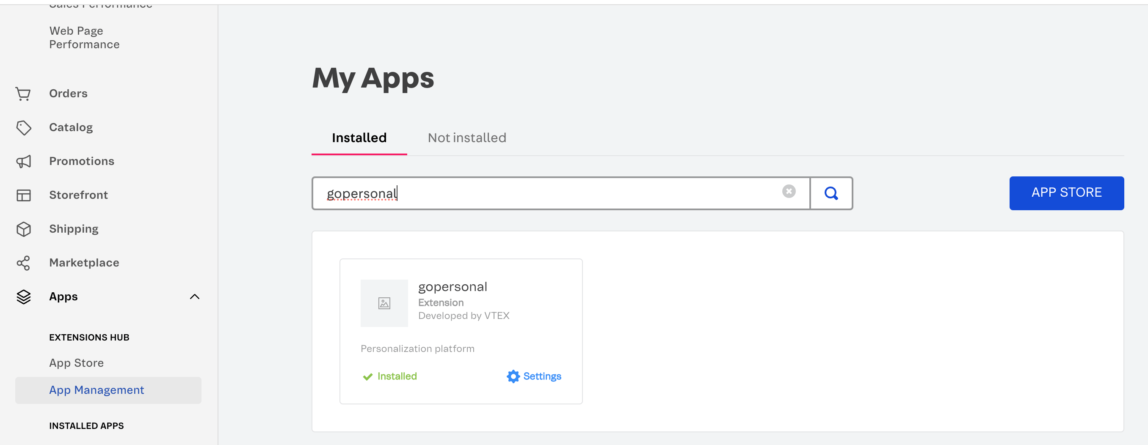Screen dimensions: 1148x445
Task: Open Web Page Performance in sidebar
Action: click(x=84, y=37)
